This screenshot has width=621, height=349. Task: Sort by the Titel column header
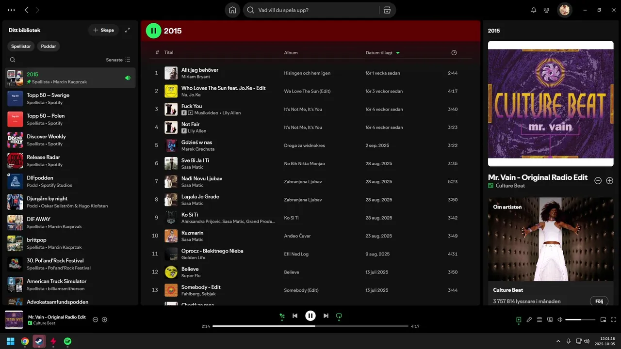tap(169, 52)
